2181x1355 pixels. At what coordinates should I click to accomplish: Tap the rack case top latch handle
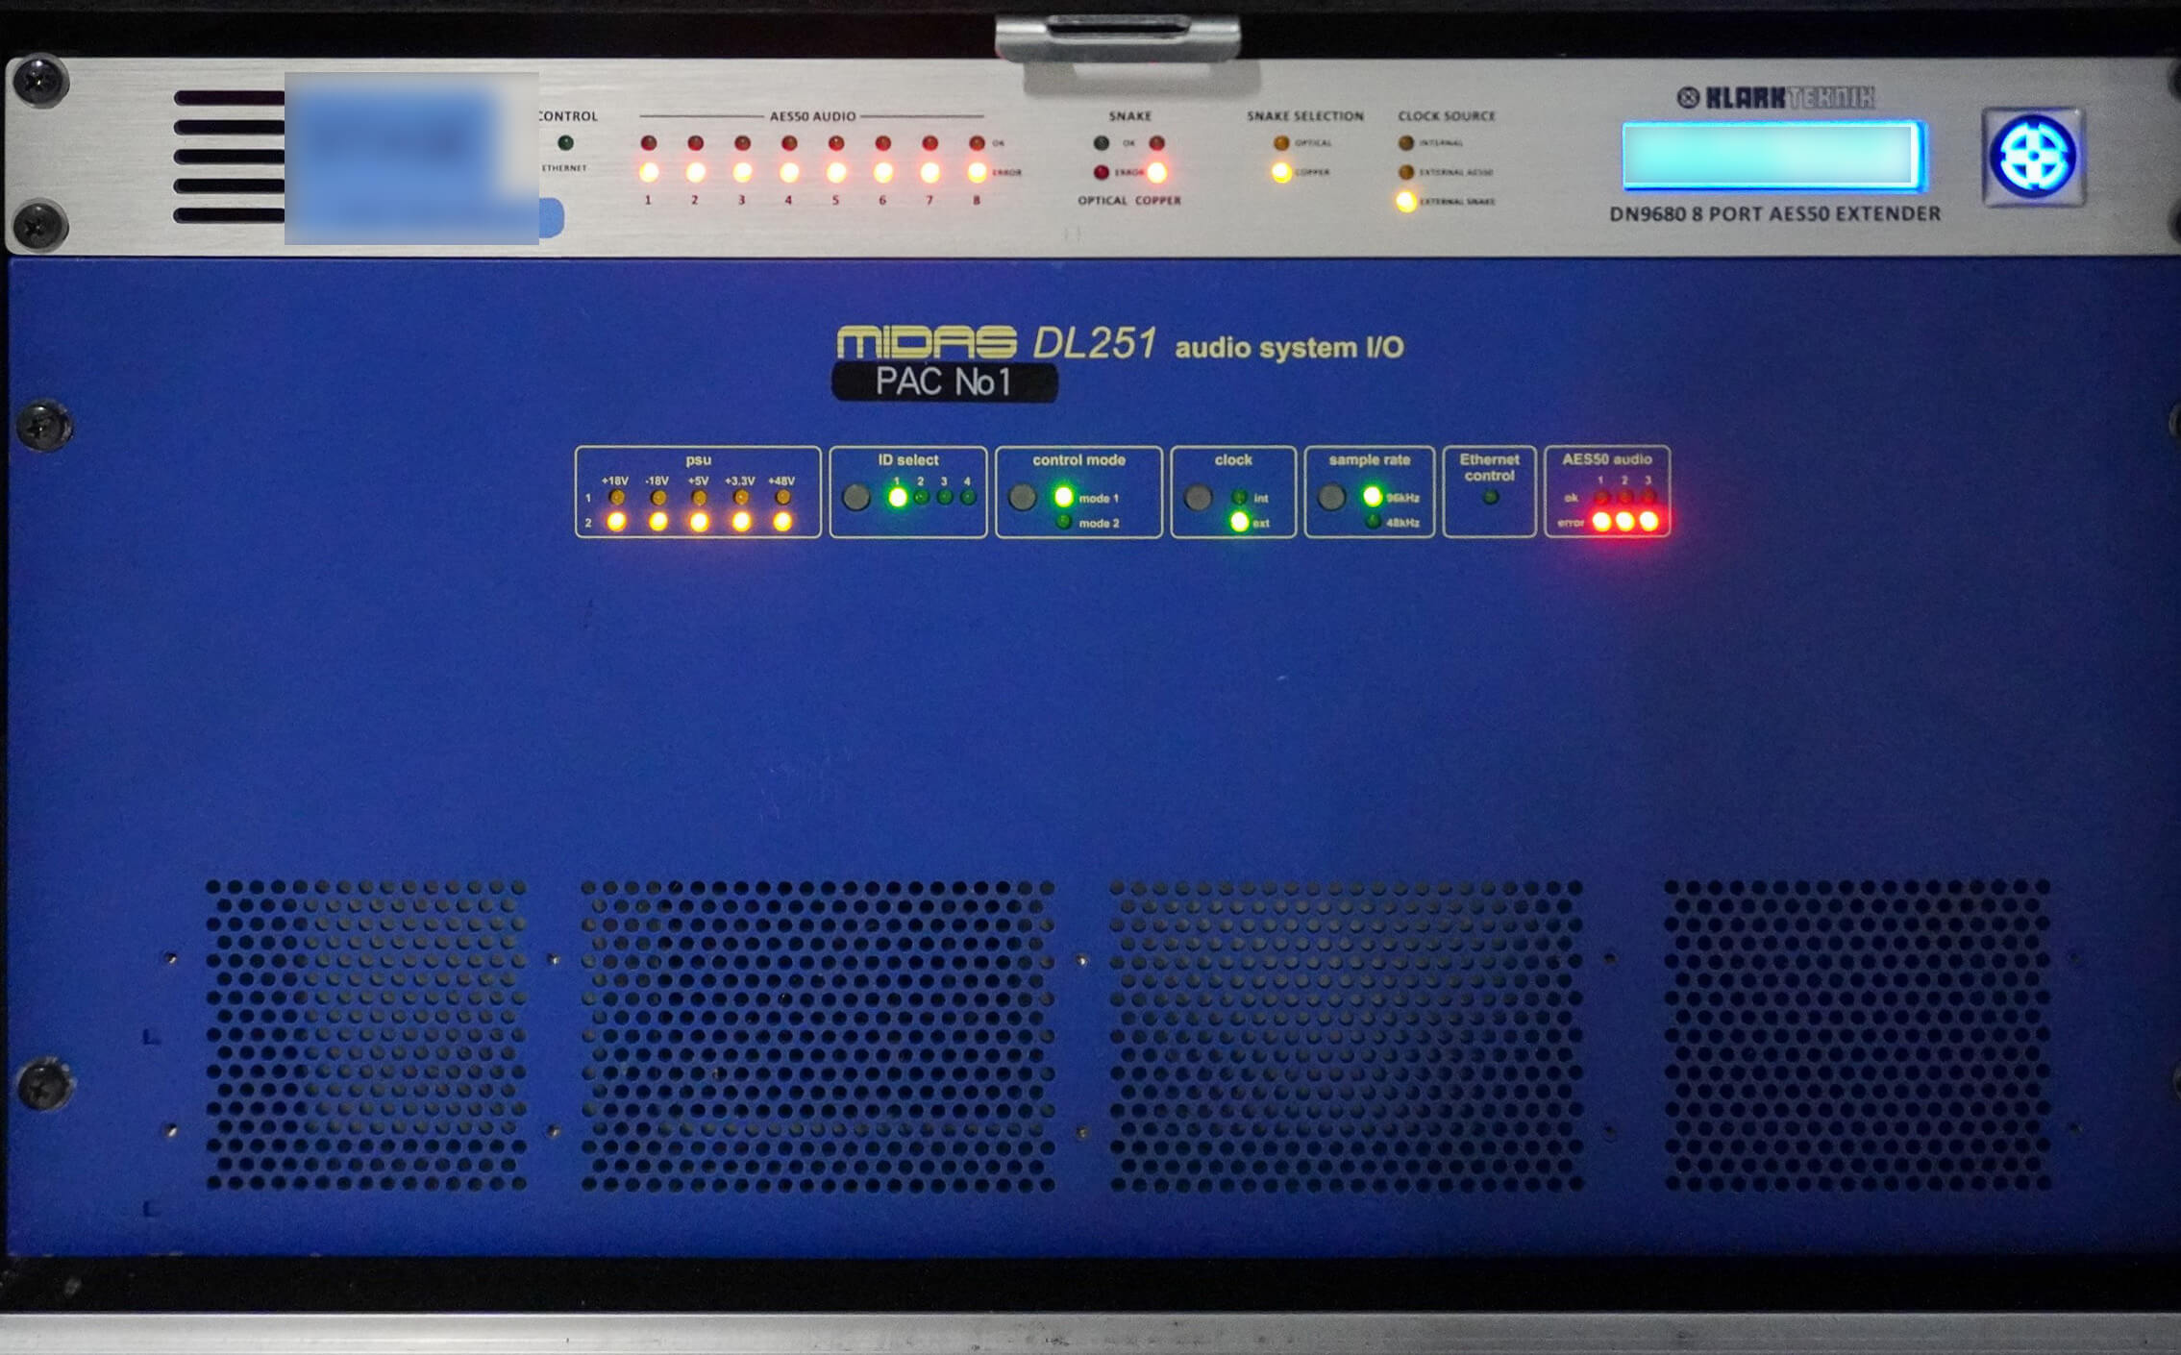coord(1118,38)
